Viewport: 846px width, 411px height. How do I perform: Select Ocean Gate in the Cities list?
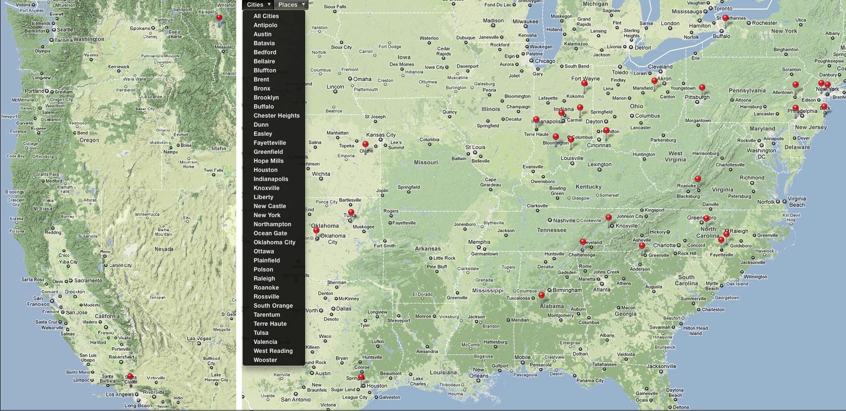tap(270, 233)
